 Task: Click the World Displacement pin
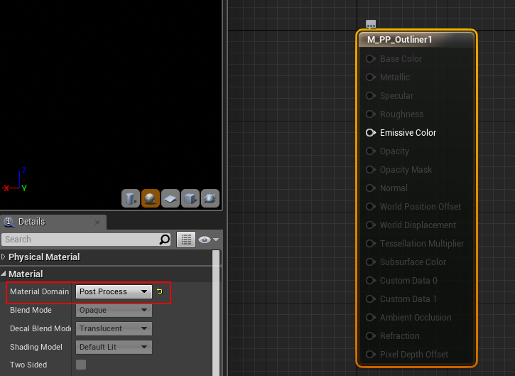point(371,225)
